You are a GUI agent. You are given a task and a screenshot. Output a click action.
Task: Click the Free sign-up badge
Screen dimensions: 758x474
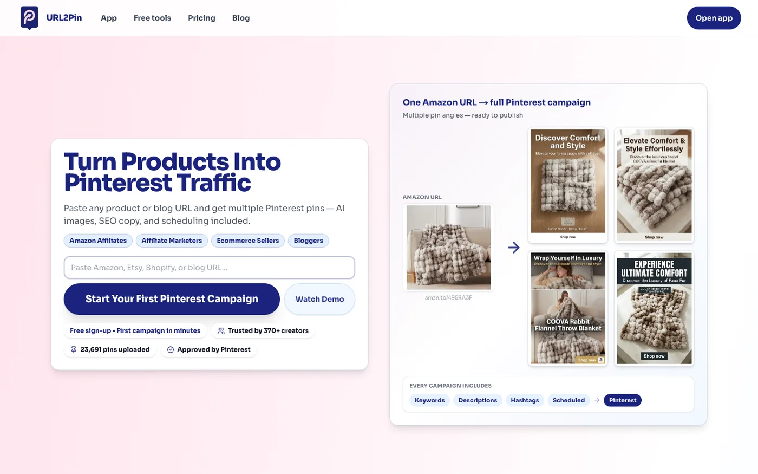(135, 330)
